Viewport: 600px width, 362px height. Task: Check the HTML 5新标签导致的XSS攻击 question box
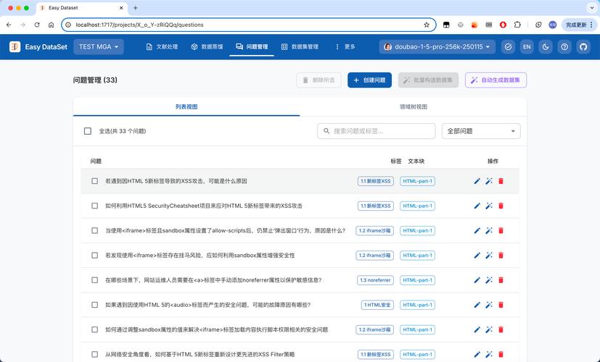pos(94,181)
